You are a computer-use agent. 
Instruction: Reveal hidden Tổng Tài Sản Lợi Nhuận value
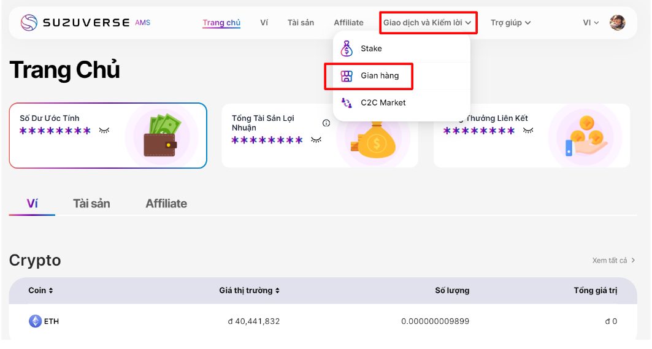coord(316,140)
